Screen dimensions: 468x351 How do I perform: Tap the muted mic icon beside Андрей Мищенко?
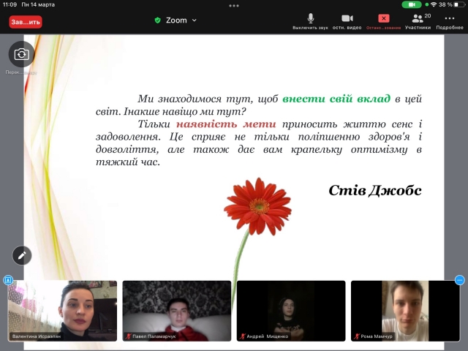pyautogui.click(x=242, y=336)
